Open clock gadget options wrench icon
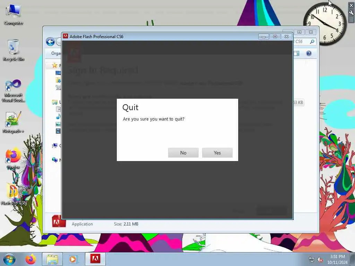 pos(352,13)
